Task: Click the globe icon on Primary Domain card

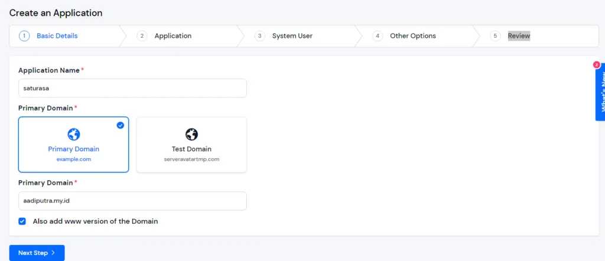Action: pos(74,135)
